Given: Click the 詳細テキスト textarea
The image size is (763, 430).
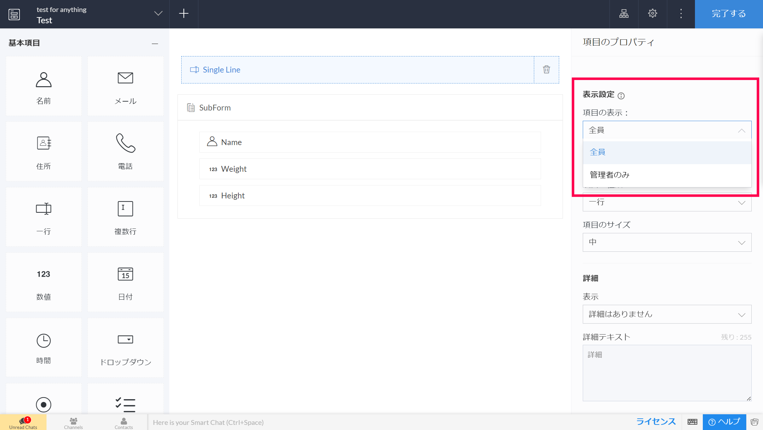Looking at the screenshot, I should 667,373.
